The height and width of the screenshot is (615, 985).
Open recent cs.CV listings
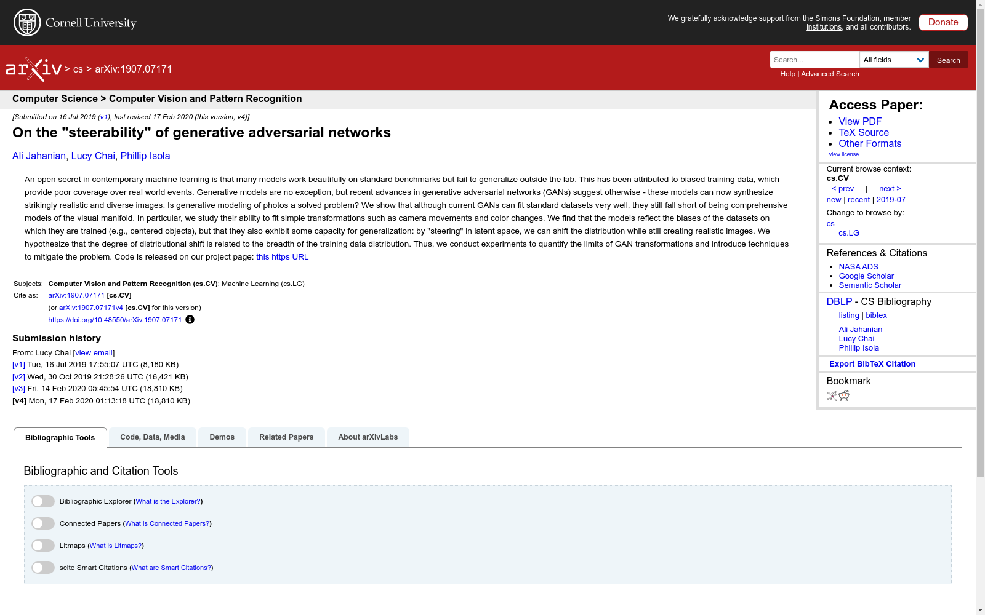click(859, 200)
